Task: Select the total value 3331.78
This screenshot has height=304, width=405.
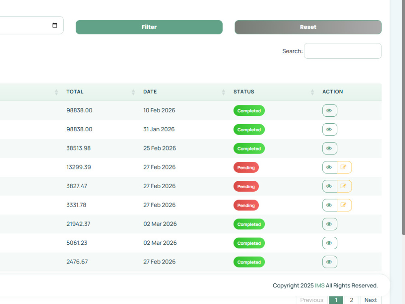Action: (x=76, y=205)
